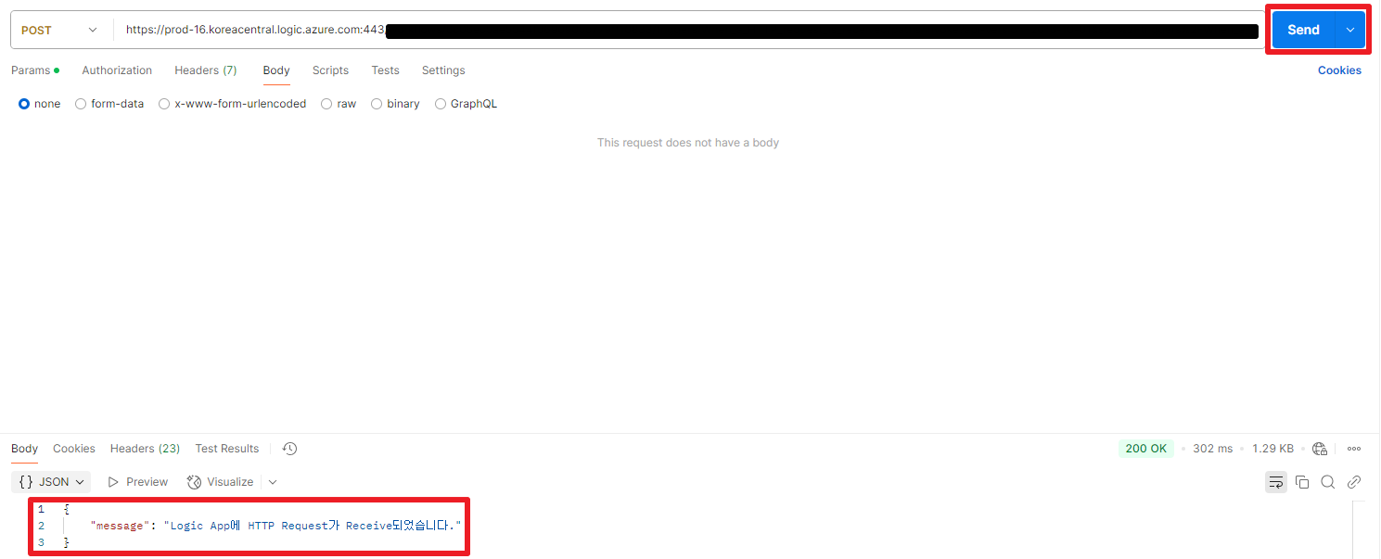The height and width of the screenshot is (559, 1381).
Task: Open the JSON format dropdown
Action: [51, 482]
